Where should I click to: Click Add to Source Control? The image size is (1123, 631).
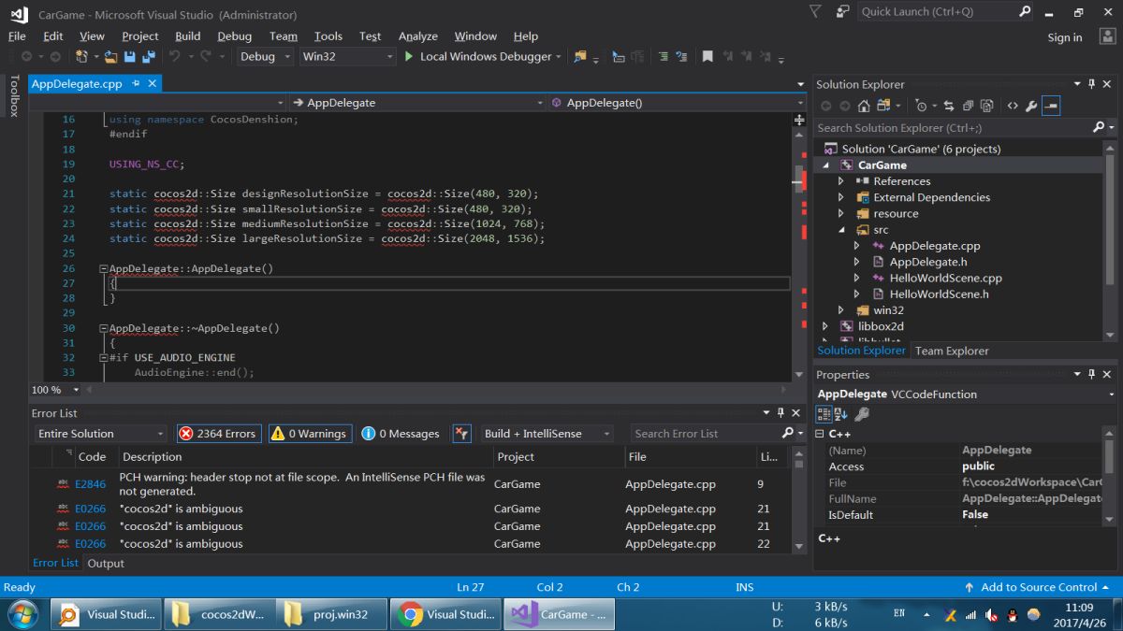(1038, 587)
